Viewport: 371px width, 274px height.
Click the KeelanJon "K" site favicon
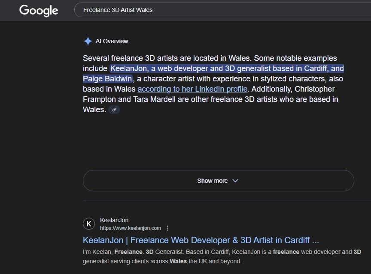click(89, 224)
